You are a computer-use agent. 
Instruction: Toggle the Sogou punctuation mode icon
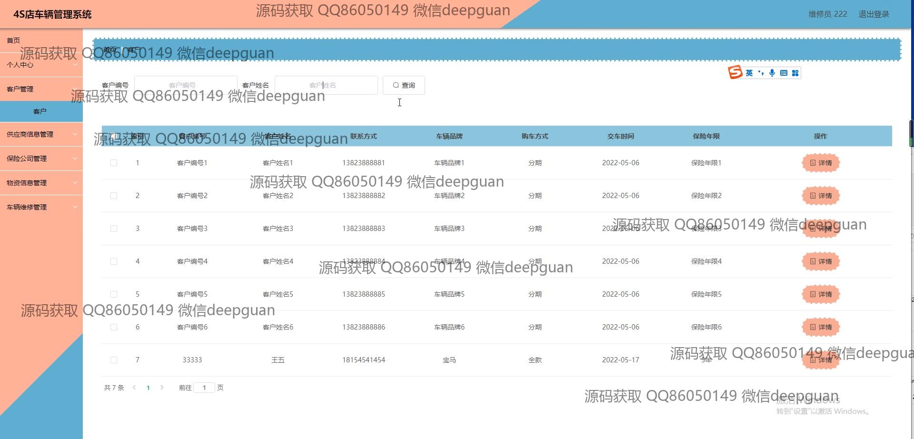coord(761,73)
